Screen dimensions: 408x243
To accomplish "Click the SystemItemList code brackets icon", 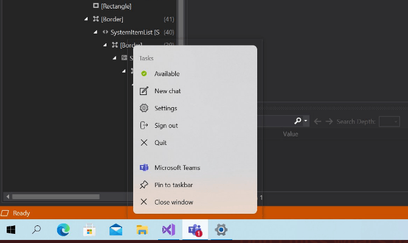I will pyautogui.click(x=105, y=32).
